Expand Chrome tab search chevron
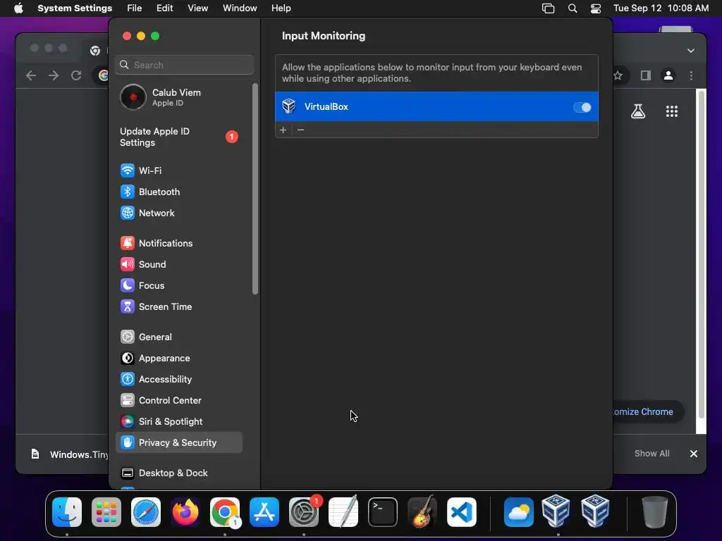The height and width of the screenshot is (541, 722). (x=691, y=51)
